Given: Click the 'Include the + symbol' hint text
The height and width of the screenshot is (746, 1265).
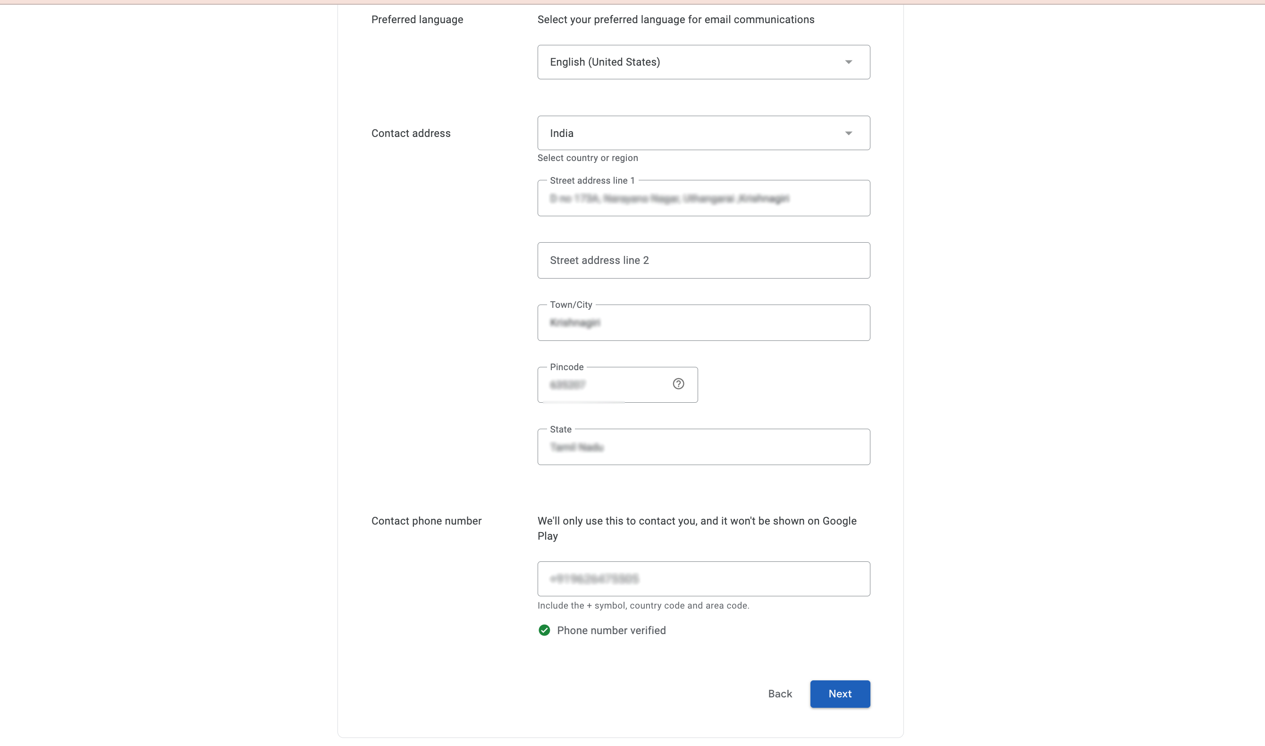Looking at the screenshot, I should tap(643, 606).
